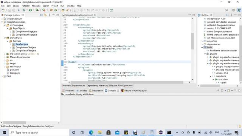Open Package Explorer view menu icon
This screenshot has height=136, width=242.
coord(50,15)
